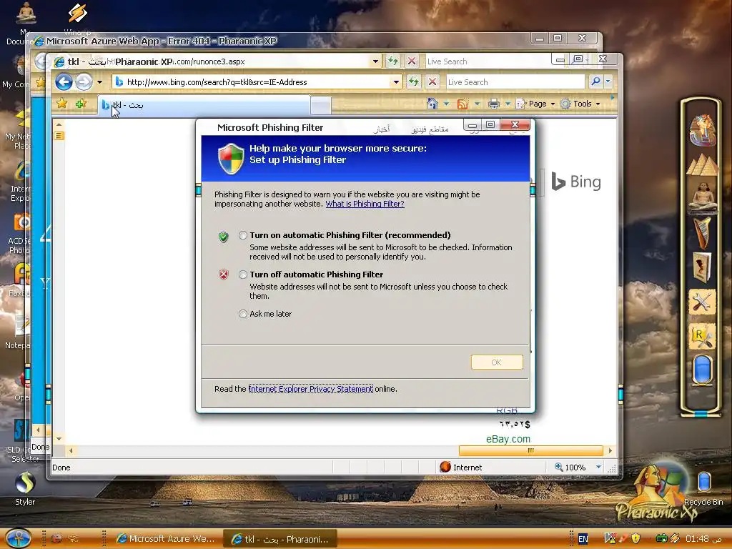The image size is (732, 549).
Task: Select Turn off automatic Phishing Filter option
Action: [x=243, y=274]
